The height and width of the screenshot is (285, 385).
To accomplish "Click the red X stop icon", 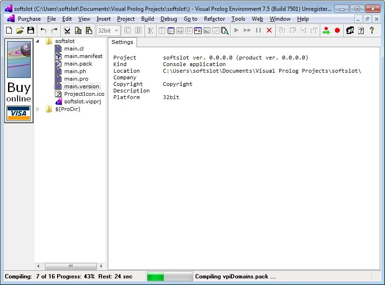I will 269,30.
